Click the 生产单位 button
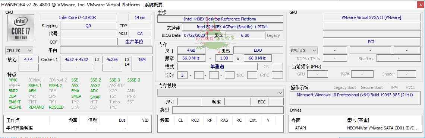This screenshot has width=425, height=138. (x=135, y=42)
